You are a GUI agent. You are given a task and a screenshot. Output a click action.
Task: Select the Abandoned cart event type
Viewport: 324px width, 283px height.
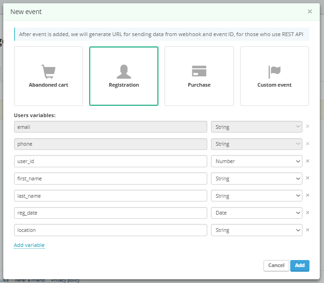(x=48, y=76)
